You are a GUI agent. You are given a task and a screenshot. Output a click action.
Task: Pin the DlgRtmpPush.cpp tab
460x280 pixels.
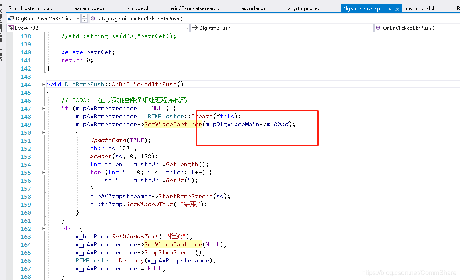coord(390,9)
